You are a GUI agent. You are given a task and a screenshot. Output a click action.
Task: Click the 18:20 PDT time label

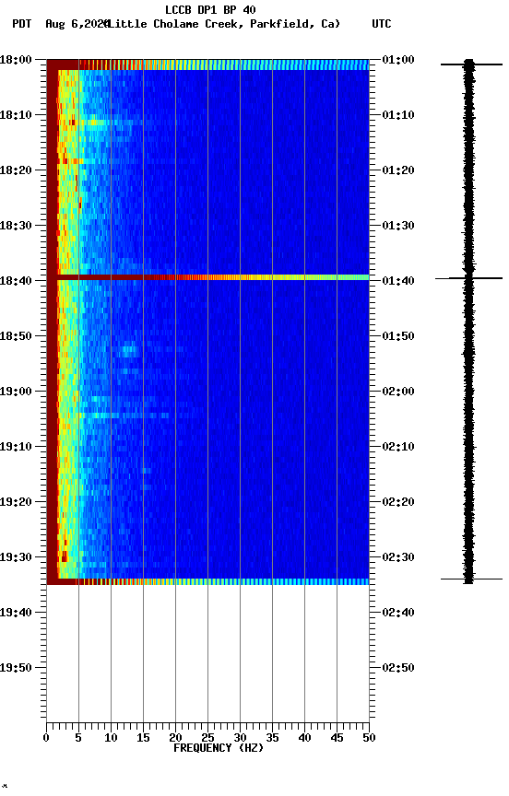(16, 170)
